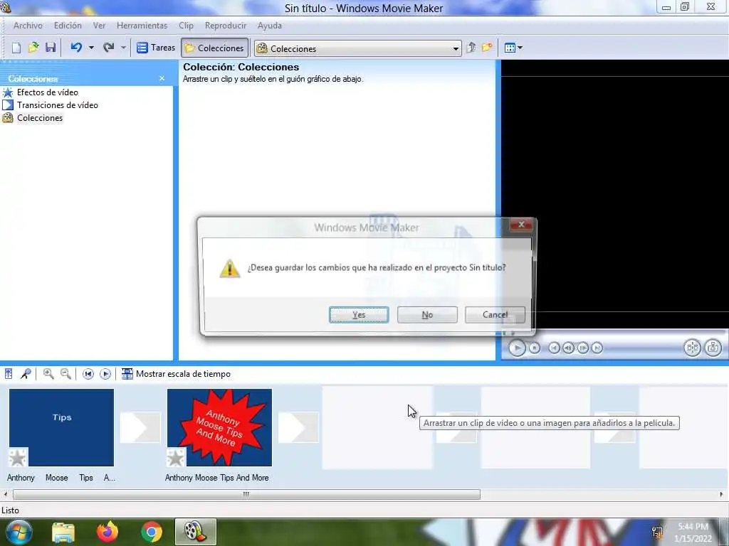Click No in the save dialog

(x=427, y=315)
